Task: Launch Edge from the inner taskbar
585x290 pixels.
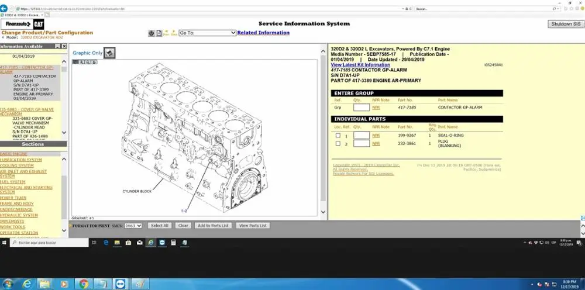Action: (106, 243)
